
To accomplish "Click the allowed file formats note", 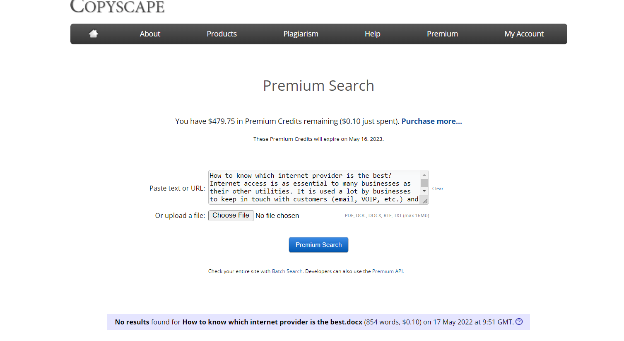I will coord(387,215).
